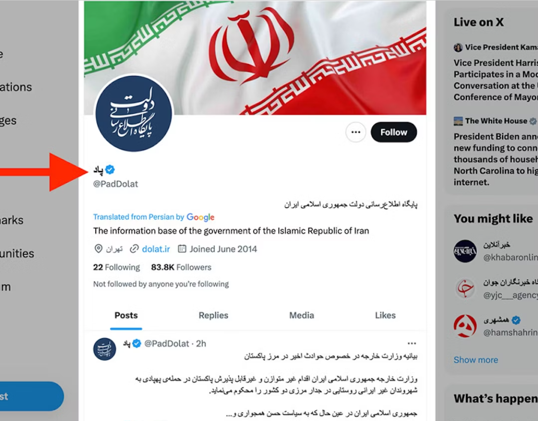Open the 22 Following list

tap(116, 267)
